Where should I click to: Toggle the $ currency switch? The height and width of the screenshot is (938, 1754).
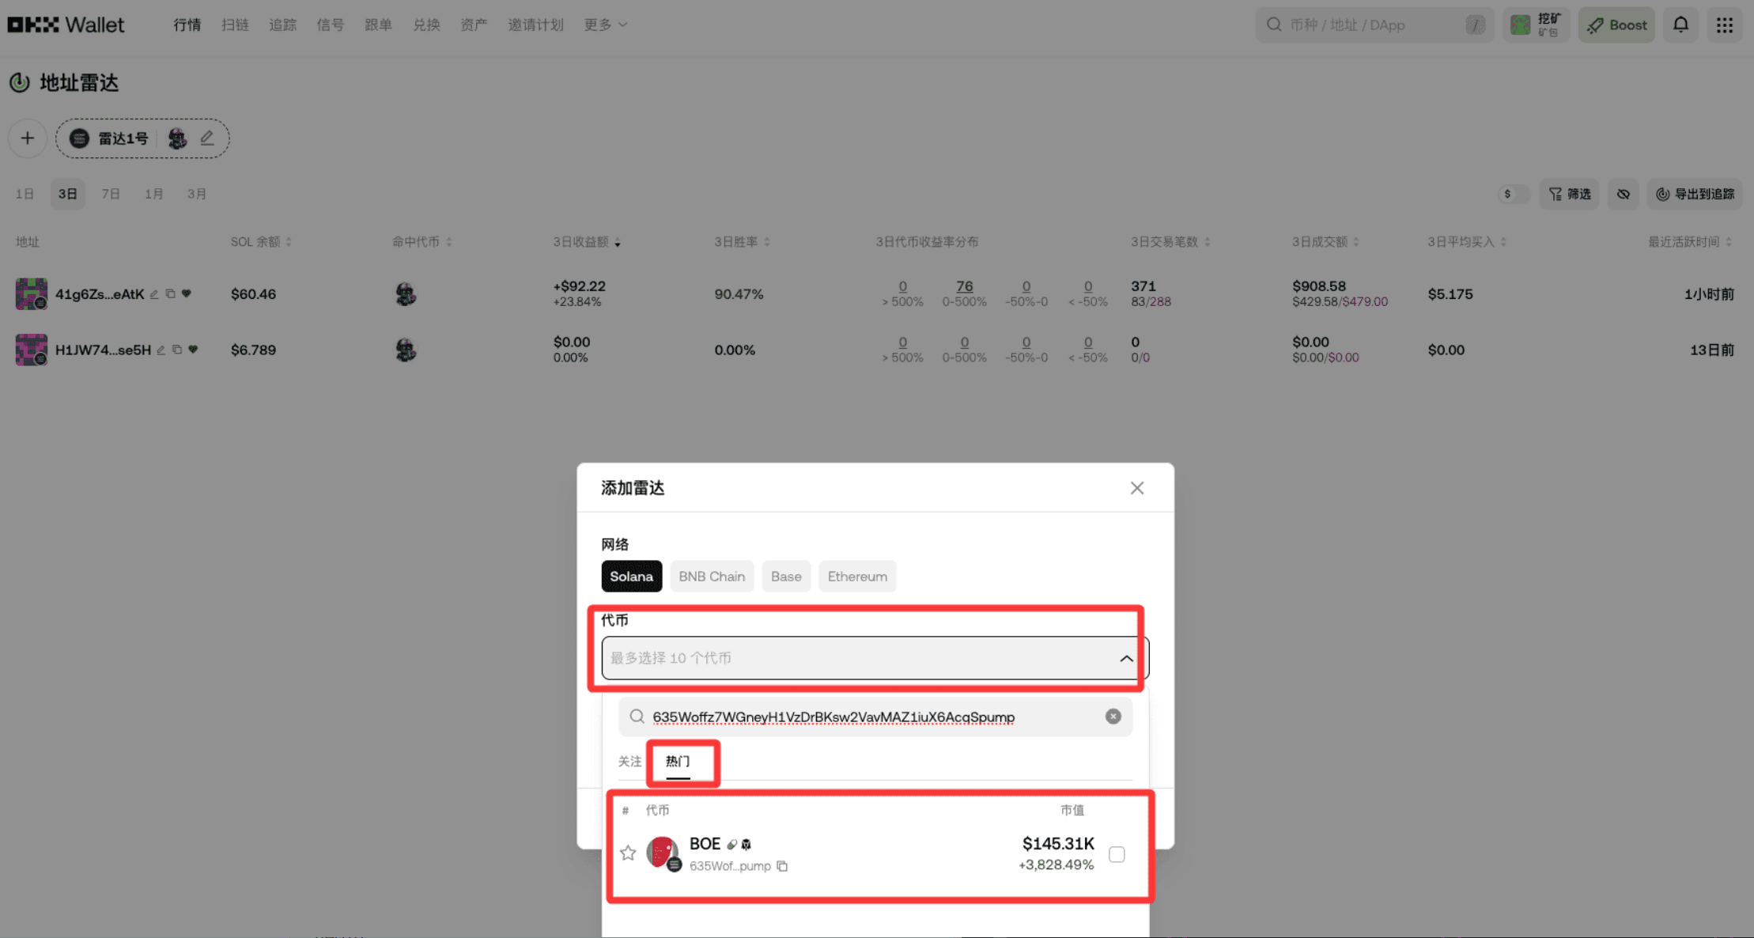[1514, 194]
